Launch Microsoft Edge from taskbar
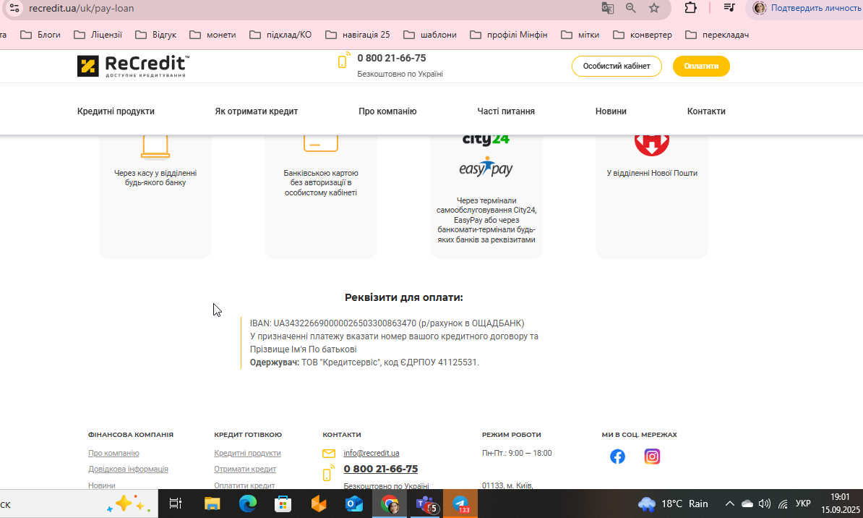Screen dimensions: 863x518 click(x=248, y=503)
